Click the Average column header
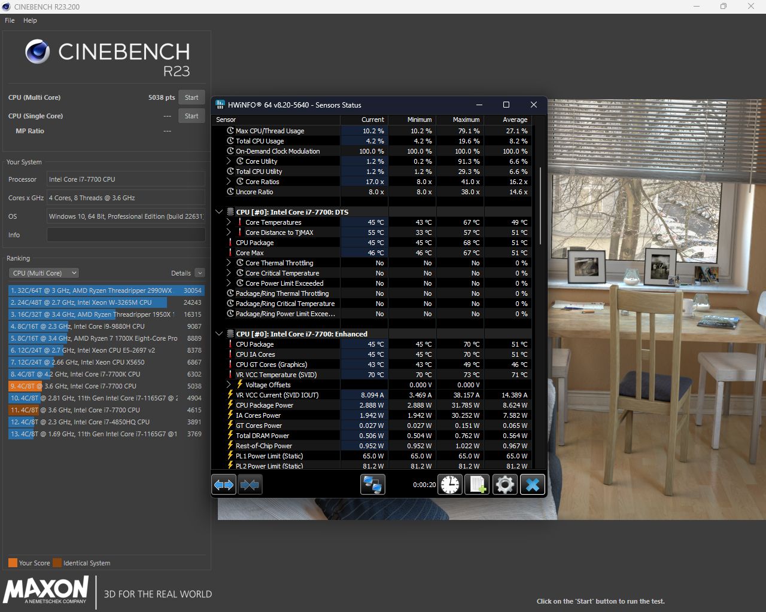 click(x=508, y=120)
